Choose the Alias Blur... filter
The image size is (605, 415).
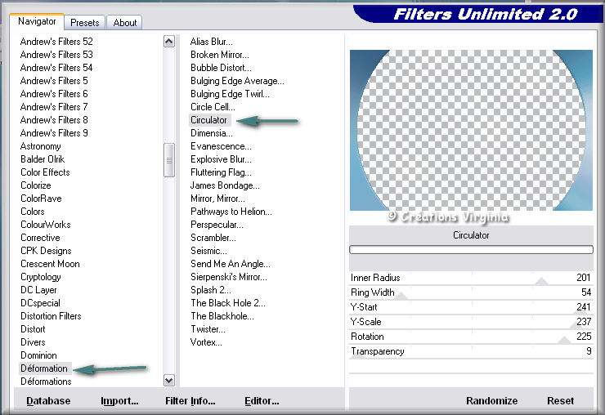(212, 42)
